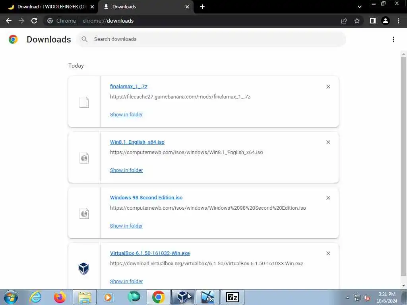Bookmark this page with the star icon

click(x=357, y=21)
